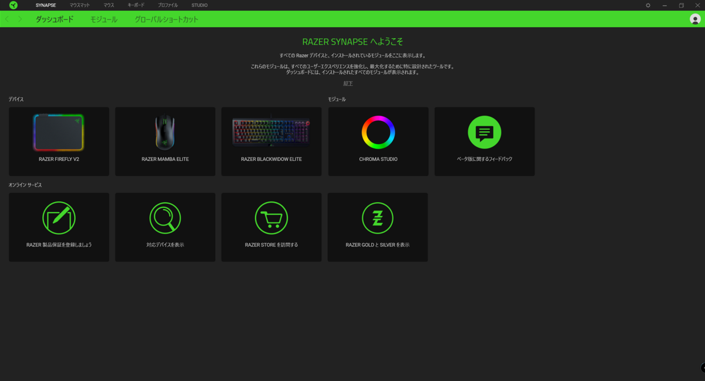Click the RAZER STORE を訪問する label
The height and width of the screenshot is (381, 705).
click(271, 245)
